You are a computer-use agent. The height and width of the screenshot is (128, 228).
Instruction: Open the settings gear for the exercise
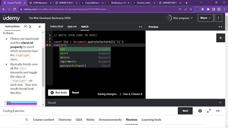[200, 111]
